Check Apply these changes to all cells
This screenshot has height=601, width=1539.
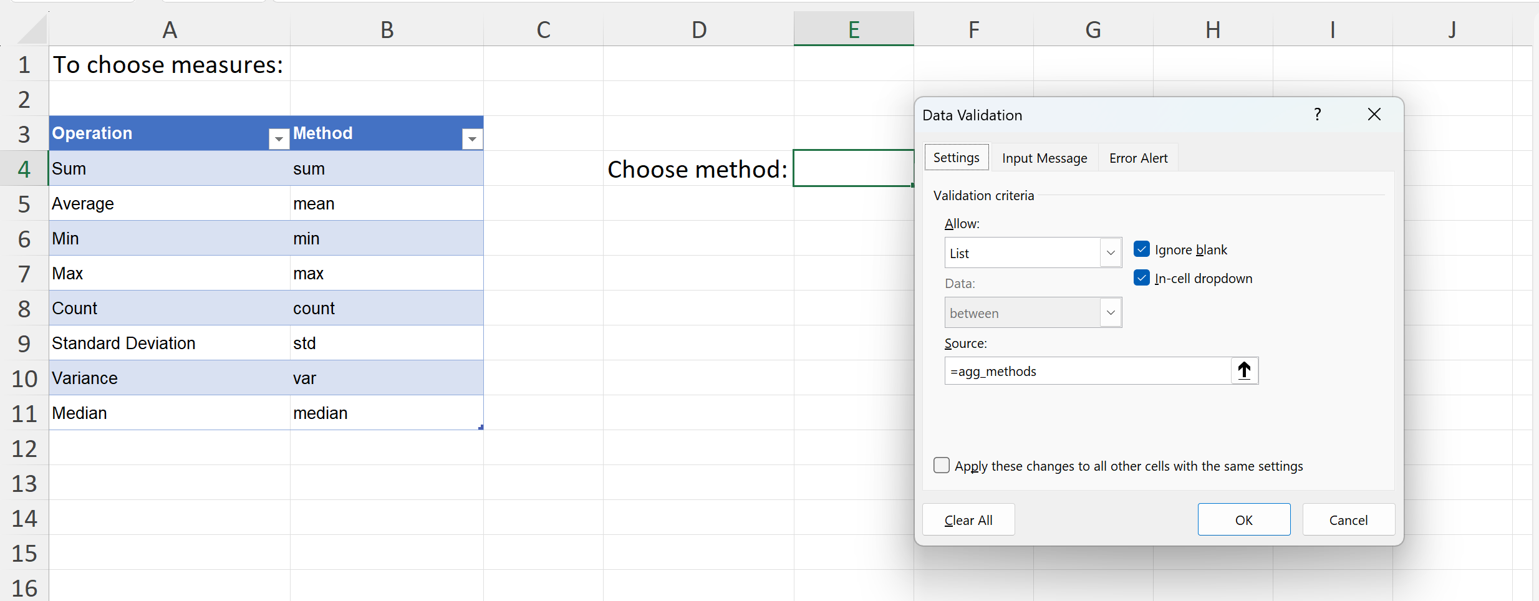(942, 466)
